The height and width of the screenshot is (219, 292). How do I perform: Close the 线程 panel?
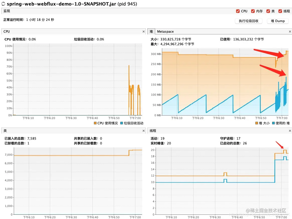[290, 131]
